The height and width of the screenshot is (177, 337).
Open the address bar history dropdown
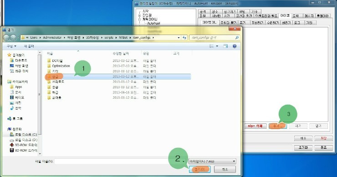pos(179,38)
